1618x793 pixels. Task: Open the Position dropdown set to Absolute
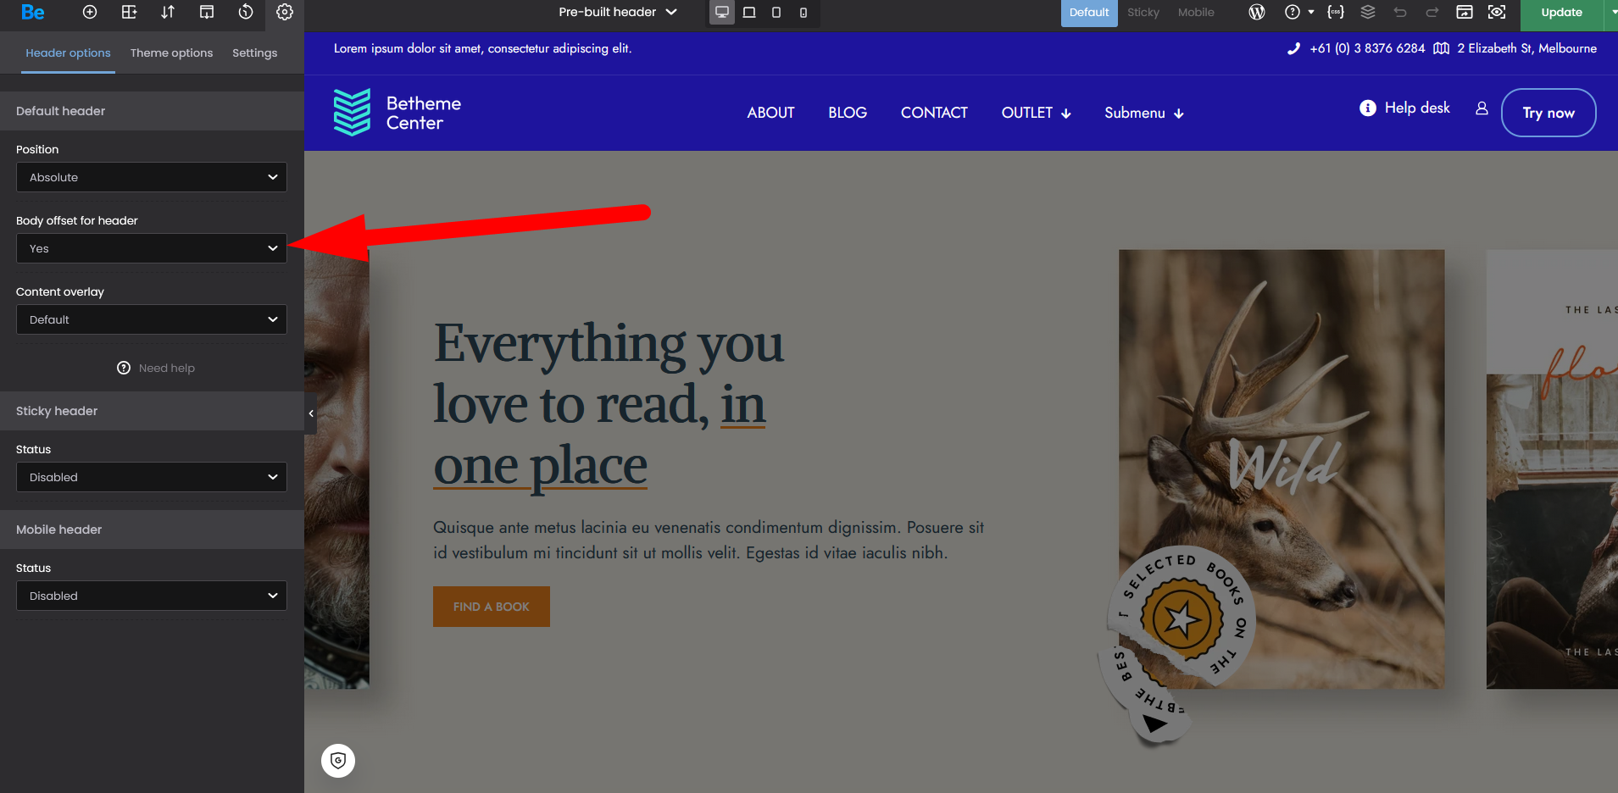pyautogui.click(x=152, y=177)
